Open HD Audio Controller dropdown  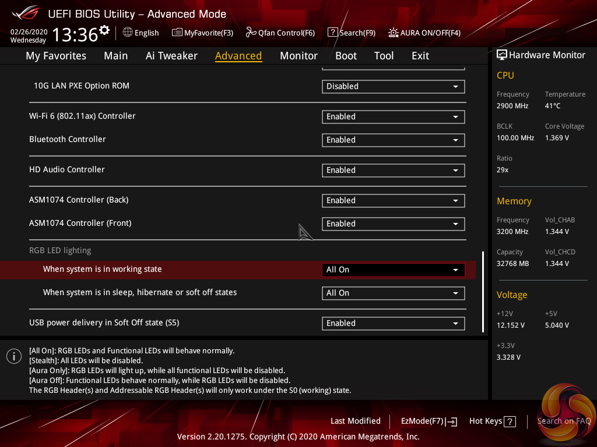393,170
